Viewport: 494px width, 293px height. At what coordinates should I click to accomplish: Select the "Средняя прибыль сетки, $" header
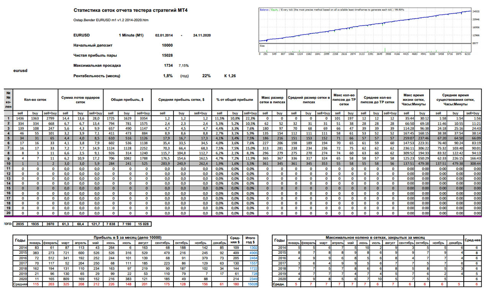(181, 100)
